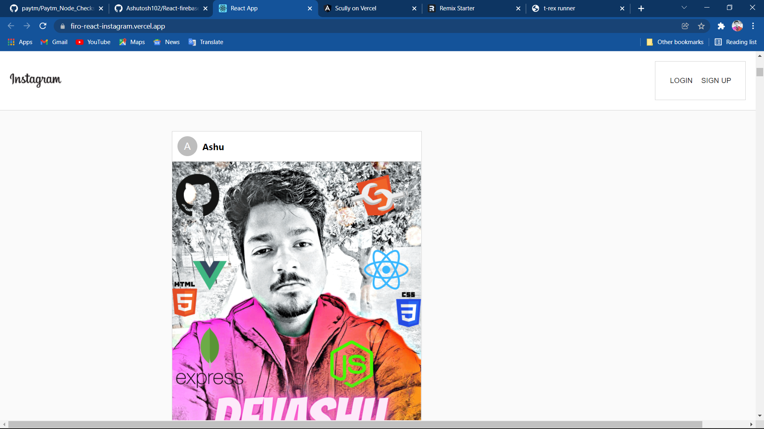Close the paytm/Paytm_Node_Checksum tab
Screen dimensions: 764x429
[x=101, y=8]
